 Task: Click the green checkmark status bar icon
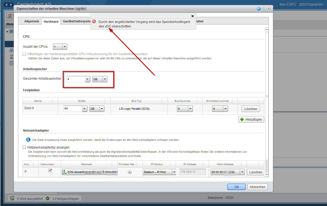48,198
